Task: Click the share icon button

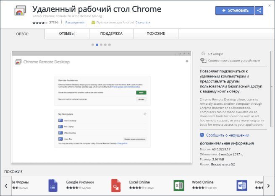Action: (x=259, y=10)
